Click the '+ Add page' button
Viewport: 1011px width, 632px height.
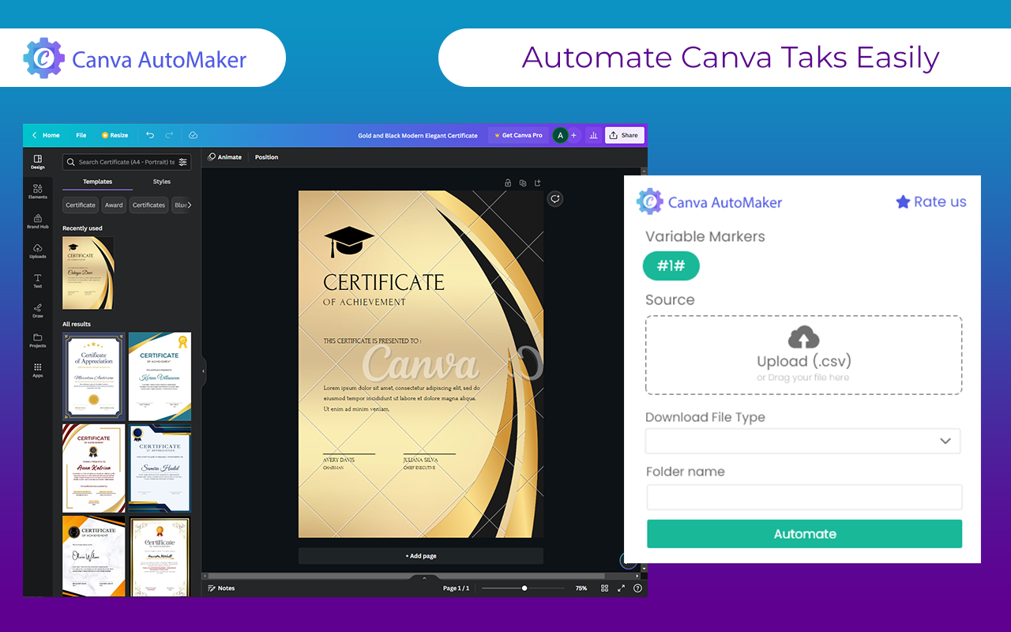[421, 556]
